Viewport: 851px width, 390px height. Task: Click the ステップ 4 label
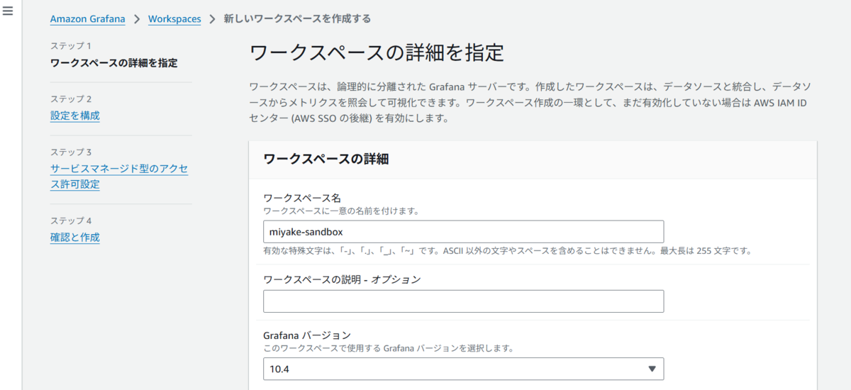point(71,221)
